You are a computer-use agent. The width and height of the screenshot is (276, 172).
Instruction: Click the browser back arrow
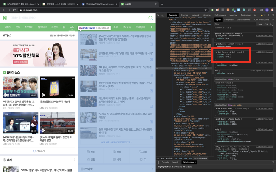4,10
